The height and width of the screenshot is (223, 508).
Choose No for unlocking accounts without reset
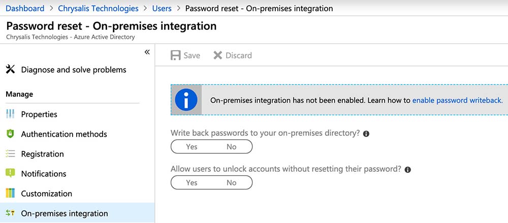coord(232,182)
